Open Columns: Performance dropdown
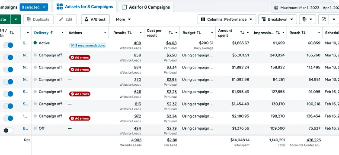 (227, 19)
